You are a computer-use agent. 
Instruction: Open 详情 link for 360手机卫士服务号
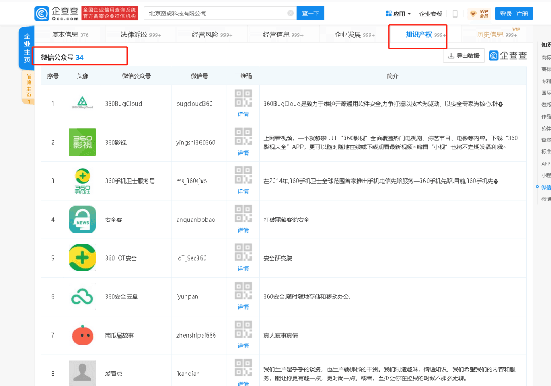coord(243,191)
